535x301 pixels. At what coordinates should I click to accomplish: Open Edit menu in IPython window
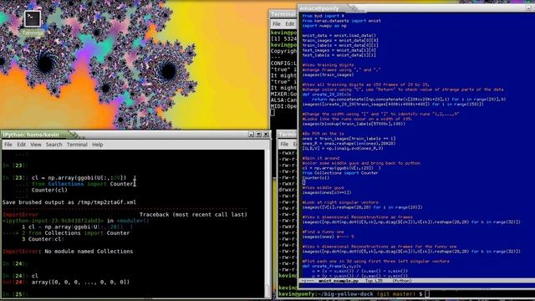(x=21, y=145)
